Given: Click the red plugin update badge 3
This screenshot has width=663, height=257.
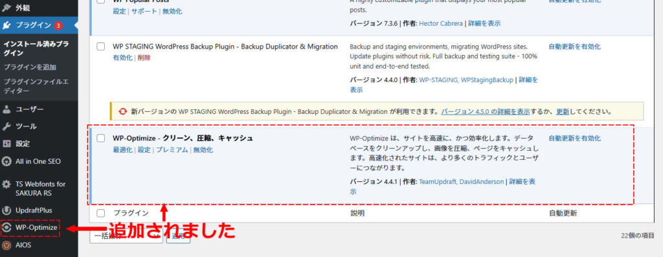Looking at the screenshot, I should [x=58, y=25].
